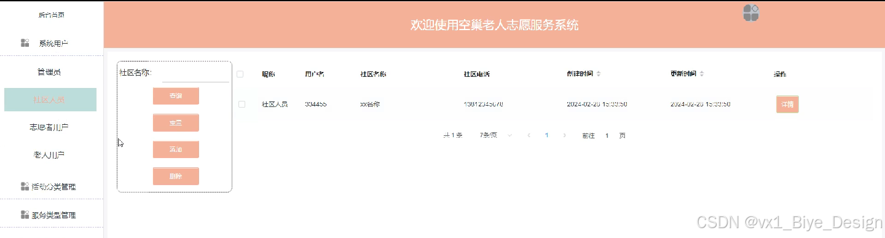The image size is (885, 238).
Task: Check the row checkbox for 社区人员
Action: click(x=242, y=105)
